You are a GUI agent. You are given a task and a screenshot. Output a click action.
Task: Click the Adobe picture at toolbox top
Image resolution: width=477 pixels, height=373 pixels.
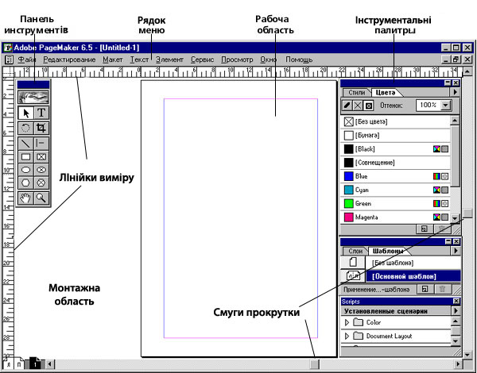click(x=33, y=97)
